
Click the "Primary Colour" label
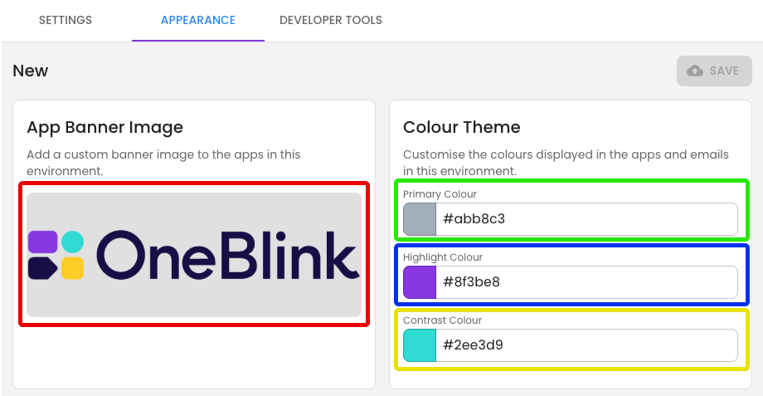(440, 194)
